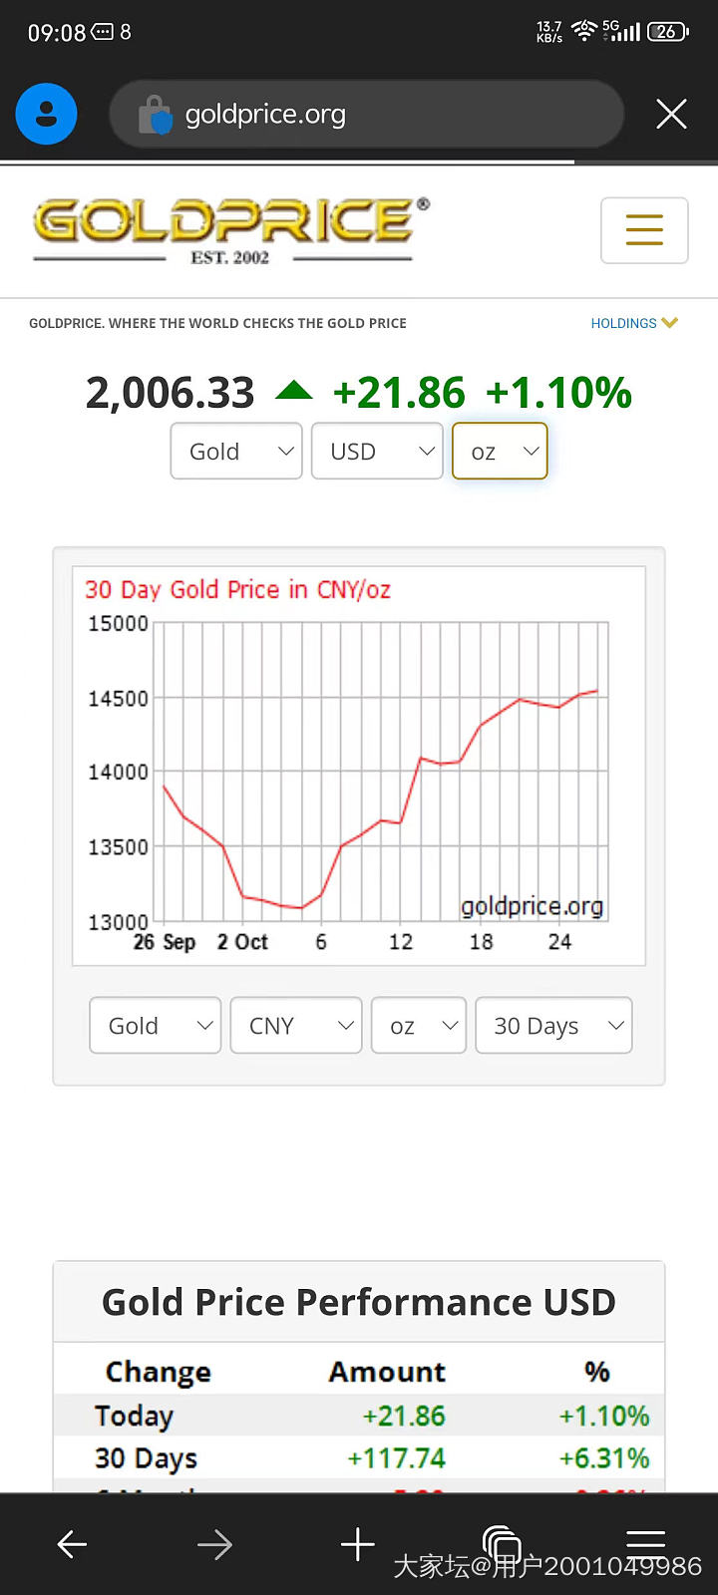The height and width of the screenshot is (1595, 718).
Task: Tap the 30 day gold price chart
Action: click(359, 766)
